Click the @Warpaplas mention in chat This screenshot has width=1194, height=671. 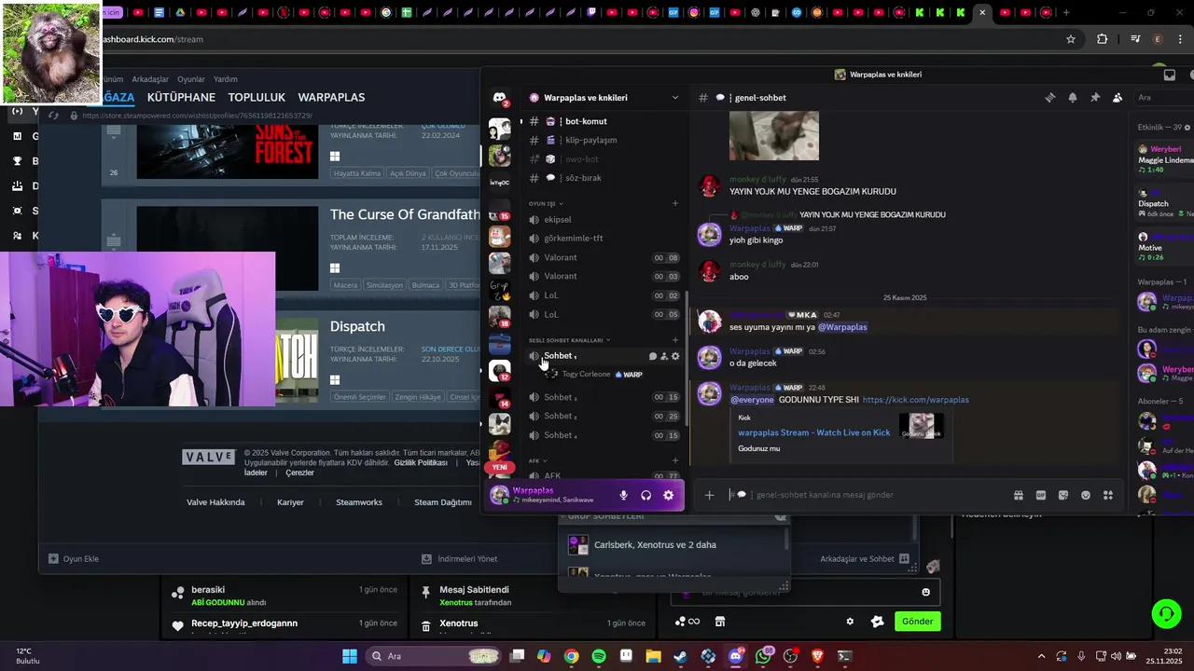[x=842, y=327]
